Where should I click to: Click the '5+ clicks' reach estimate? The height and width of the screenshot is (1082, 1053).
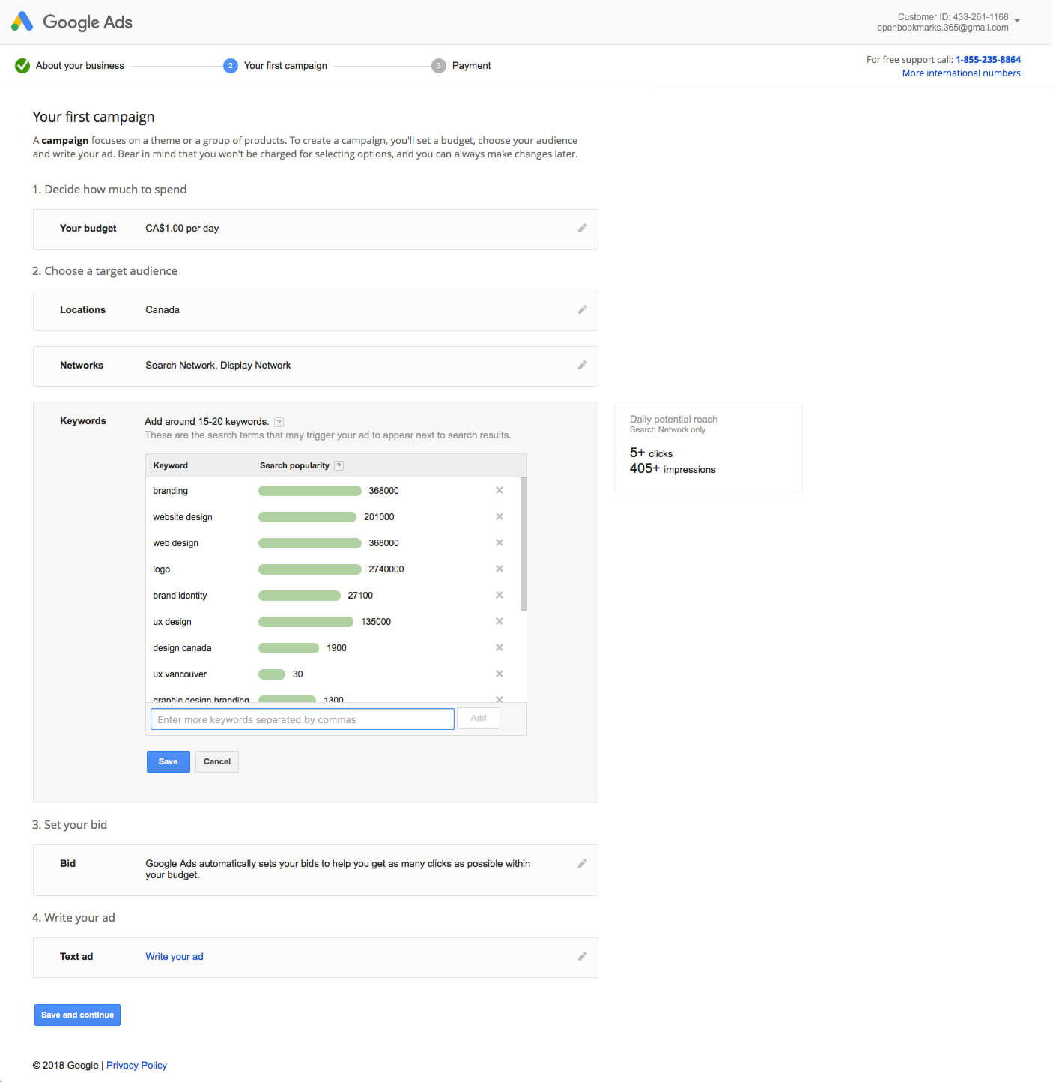coord(651,453)
